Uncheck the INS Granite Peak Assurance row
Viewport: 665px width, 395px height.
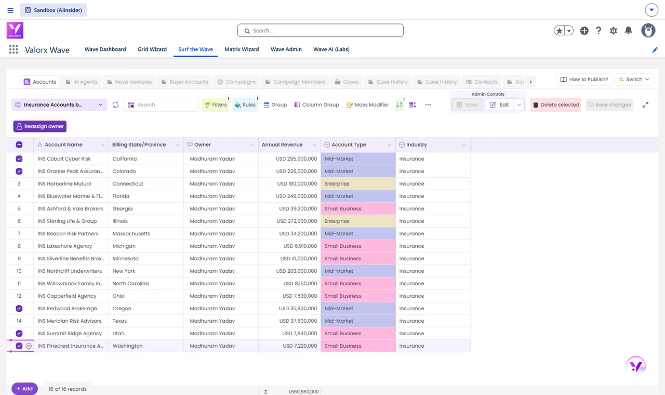19,171
